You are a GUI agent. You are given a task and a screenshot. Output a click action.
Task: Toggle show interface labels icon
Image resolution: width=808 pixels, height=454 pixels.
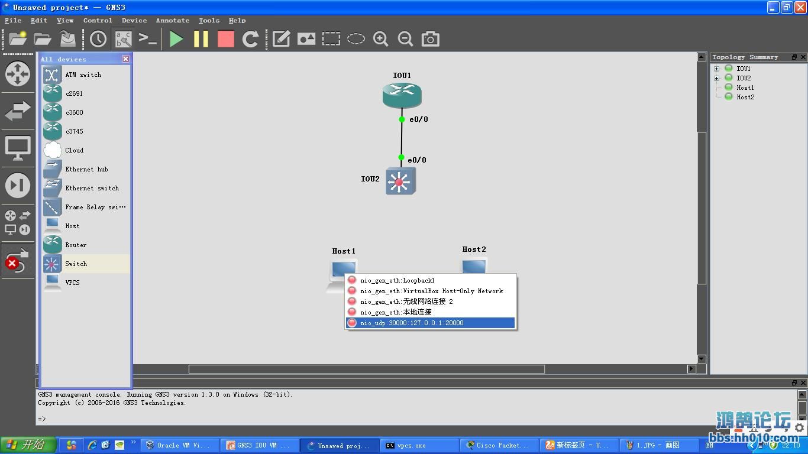click(x=124, y=39)
